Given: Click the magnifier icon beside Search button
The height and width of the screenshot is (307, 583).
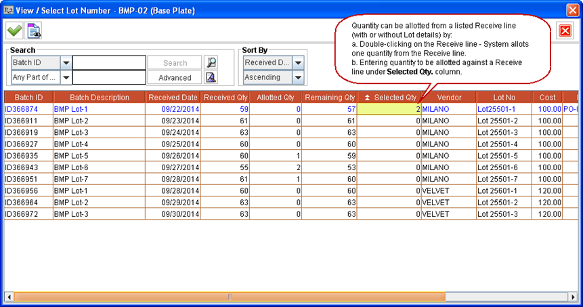Looking at the screenshot, I should (x=211, y=62).
